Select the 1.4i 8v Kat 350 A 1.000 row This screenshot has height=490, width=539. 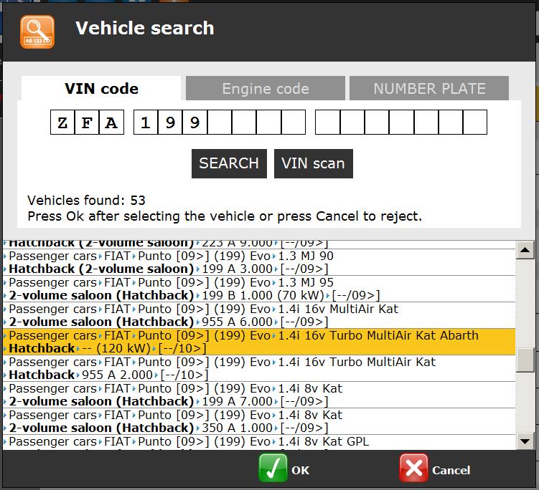259,421
